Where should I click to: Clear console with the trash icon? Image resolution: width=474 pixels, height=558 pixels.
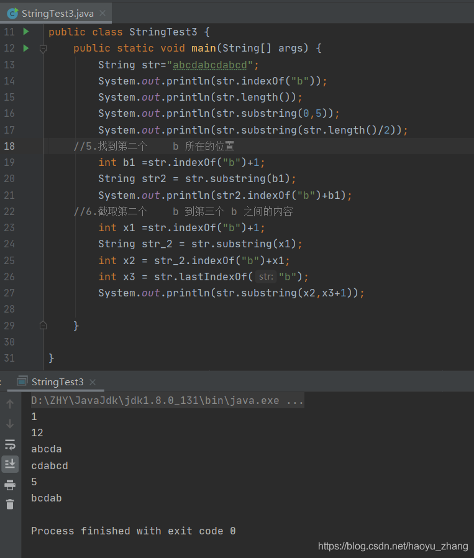pyautogui.click(x=10, y=505)
